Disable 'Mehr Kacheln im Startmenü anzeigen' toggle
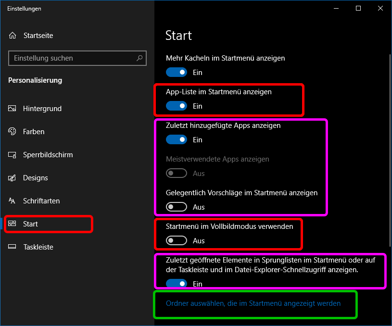The height and width of the screenshot is (326, 392). (177, 73)
